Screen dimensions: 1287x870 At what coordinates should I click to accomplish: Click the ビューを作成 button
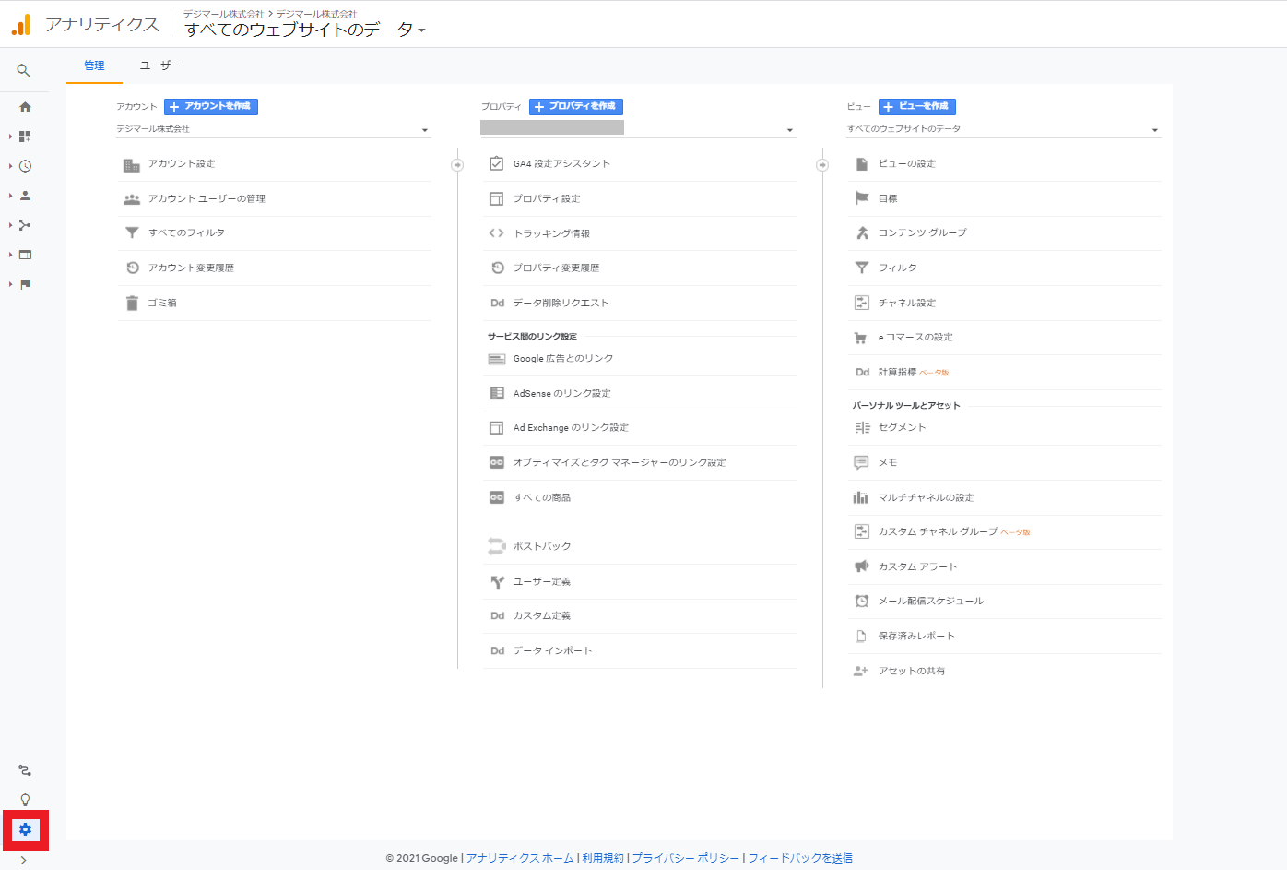click(917, 107)
